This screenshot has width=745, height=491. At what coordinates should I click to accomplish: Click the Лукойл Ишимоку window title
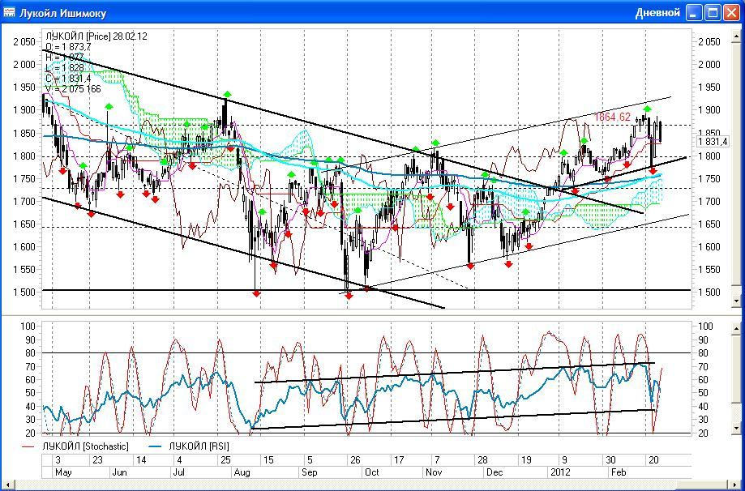tap(62, 13)
